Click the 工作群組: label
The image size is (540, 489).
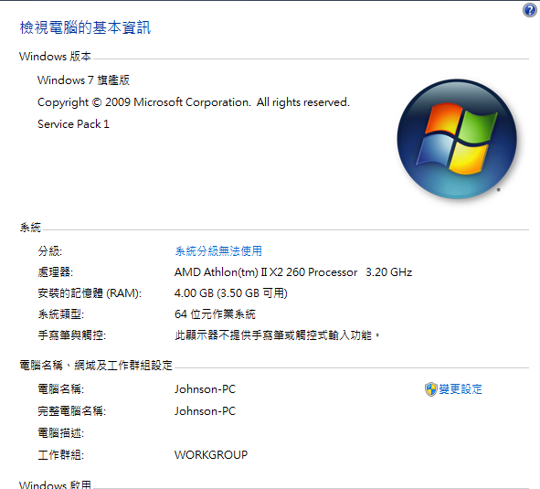60,455
